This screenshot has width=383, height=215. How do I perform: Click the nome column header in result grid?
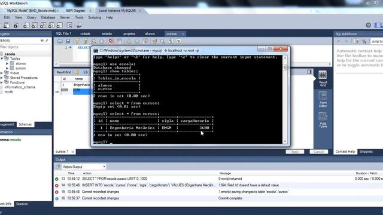[78, 79]
